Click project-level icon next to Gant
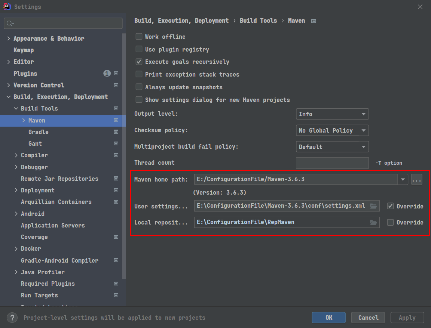This screenshot has height=328, width=431. pyautogui.click(x=116, y=143)
